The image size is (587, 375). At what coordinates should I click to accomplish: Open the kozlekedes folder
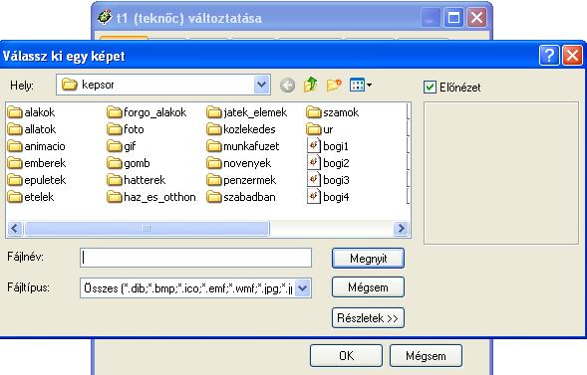241,129
